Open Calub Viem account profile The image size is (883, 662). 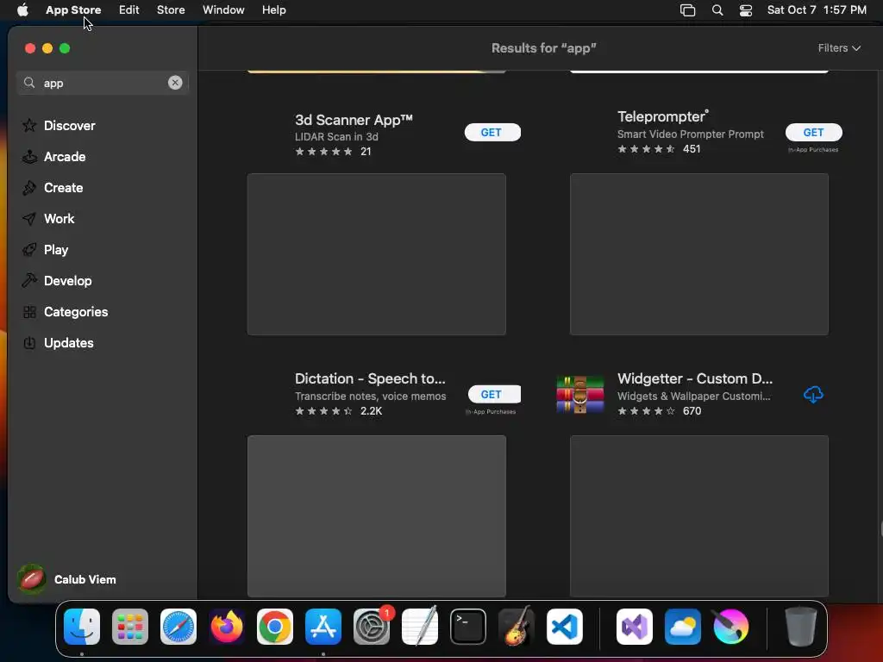click(67, 579)
